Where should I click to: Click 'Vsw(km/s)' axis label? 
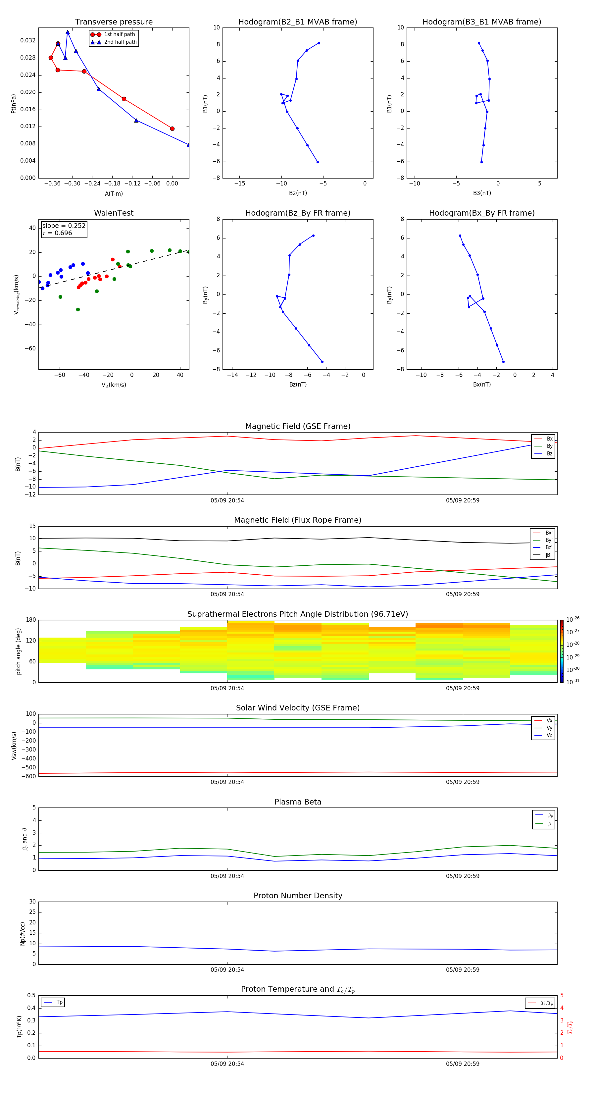tap(14, 745)
